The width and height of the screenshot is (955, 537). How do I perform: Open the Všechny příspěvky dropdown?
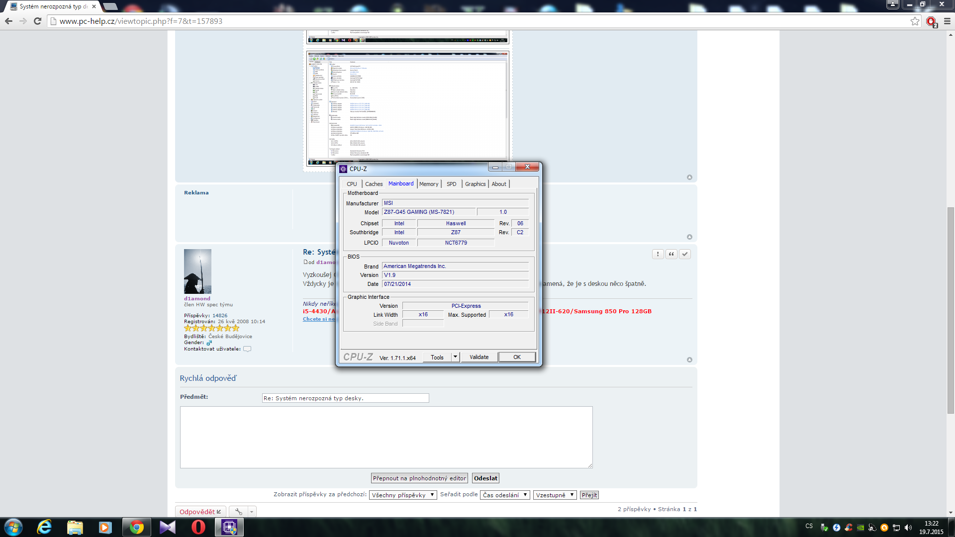click(402, 495)
